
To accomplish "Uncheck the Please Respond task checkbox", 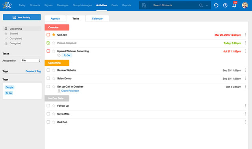I will point(48,43).
